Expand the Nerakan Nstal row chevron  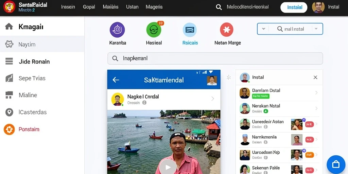pos(316,108)
